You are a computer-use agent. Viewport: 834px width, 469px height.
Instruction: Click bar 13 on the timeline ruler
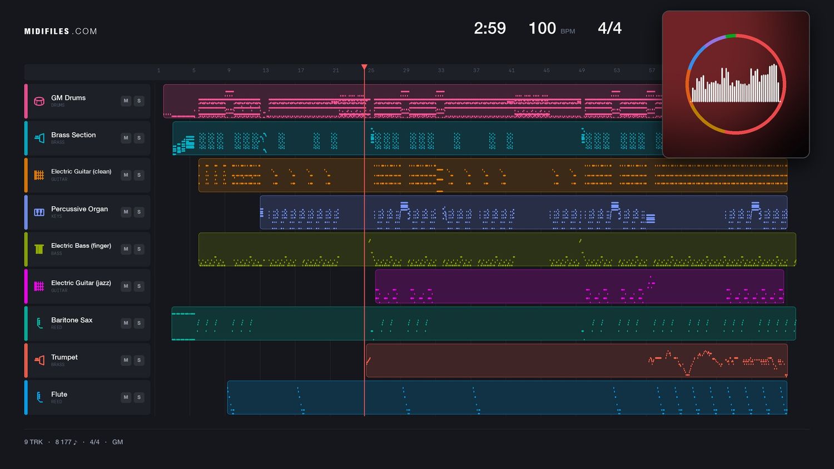click(266, 71)
